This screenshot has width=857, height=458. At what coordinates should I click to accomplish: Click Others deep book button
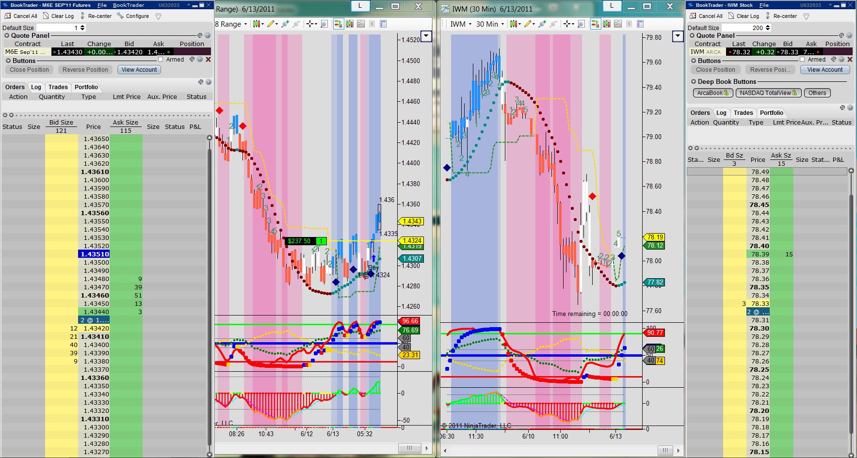tap(817, 93)
